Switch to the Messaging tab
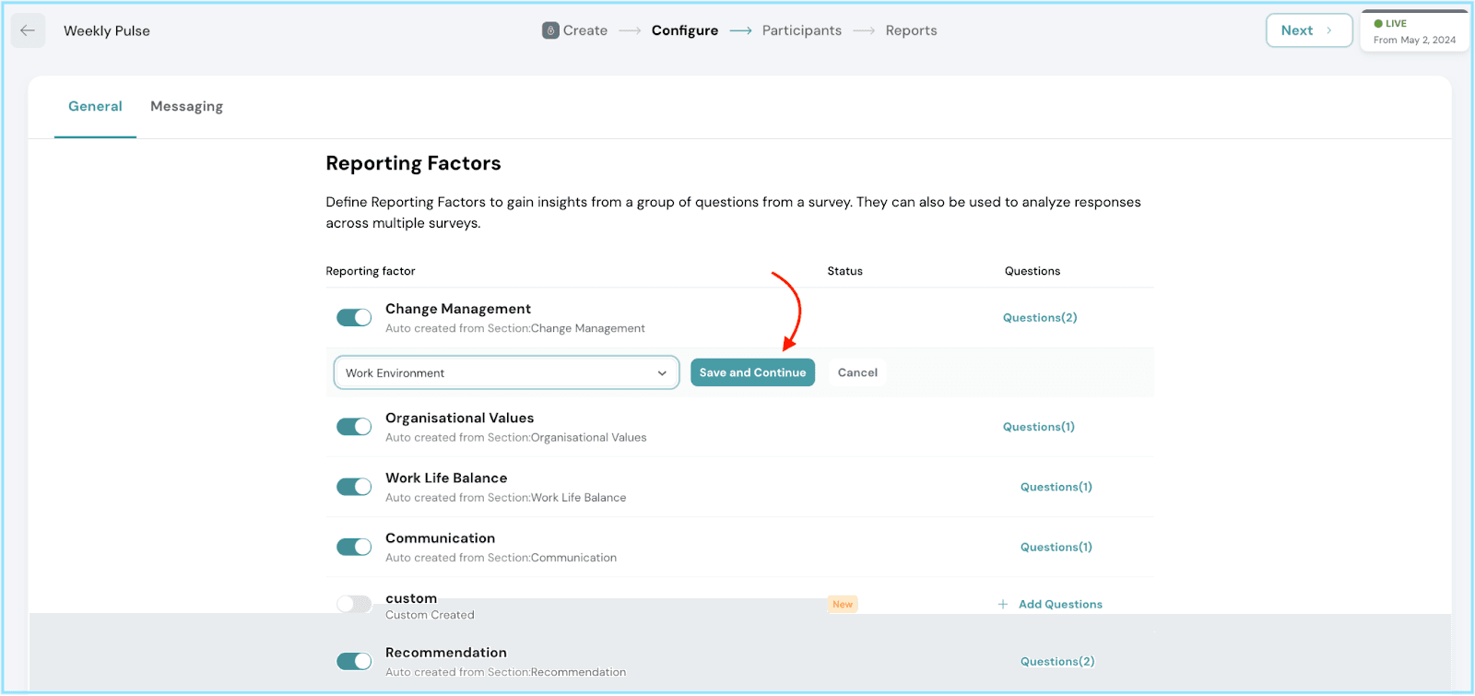 (x=186, y=107)
